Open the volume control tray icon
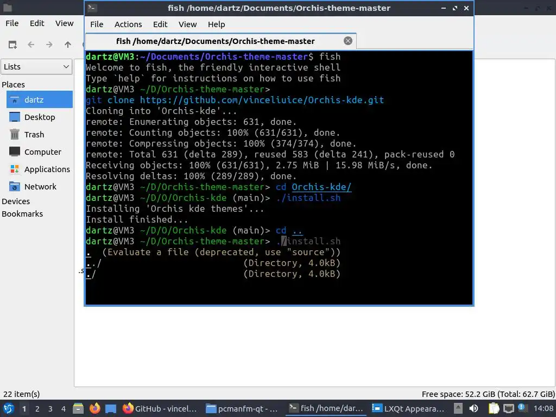This screenshot has height=417, width=556. tap(473, 409)
